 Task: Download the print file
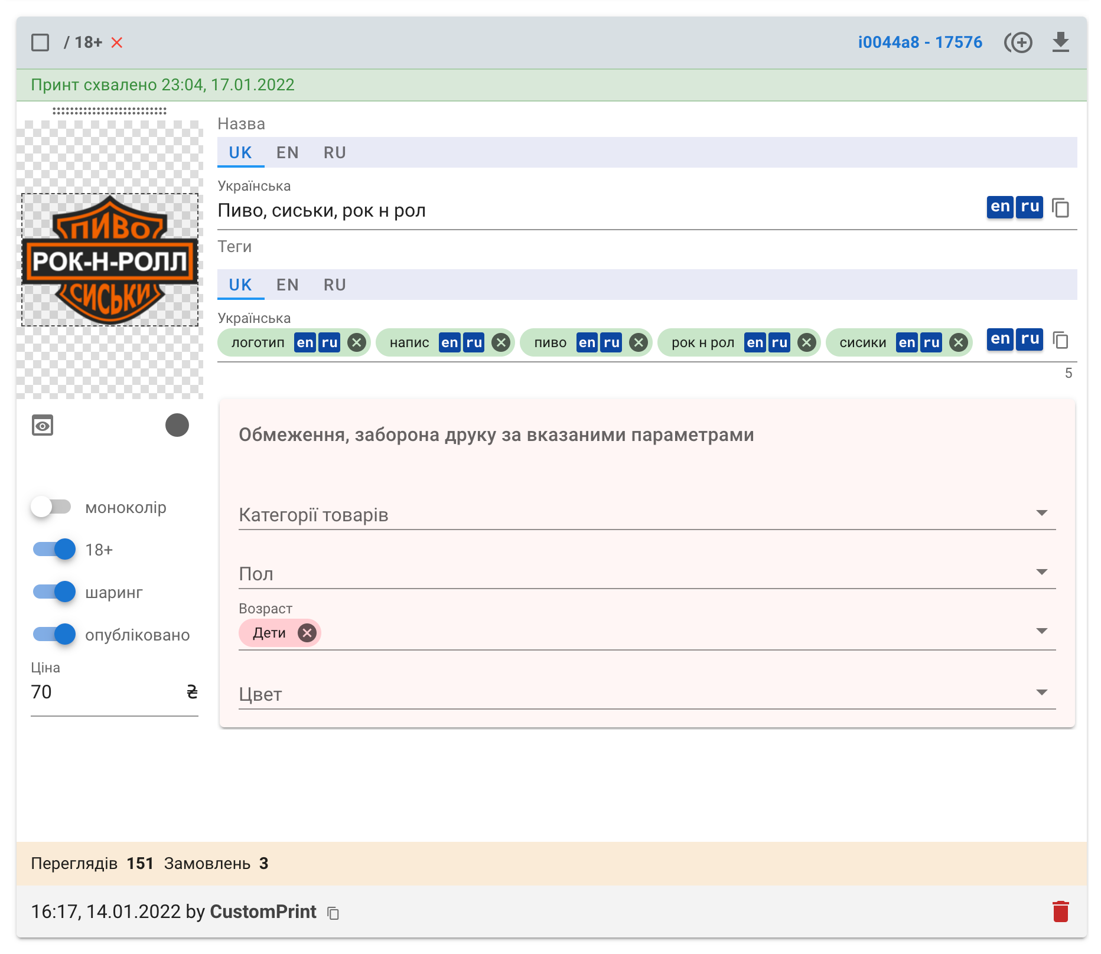tap(1061, 43)
